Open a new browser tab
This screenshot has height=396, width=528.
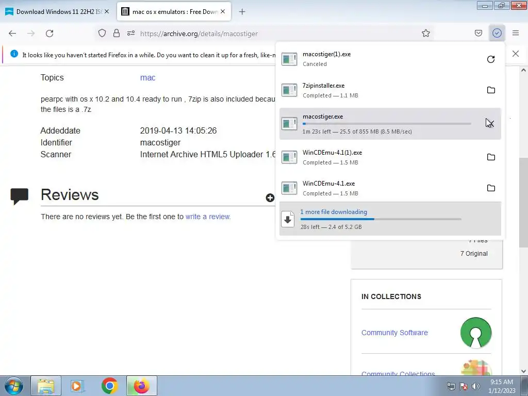pos(242,12)
